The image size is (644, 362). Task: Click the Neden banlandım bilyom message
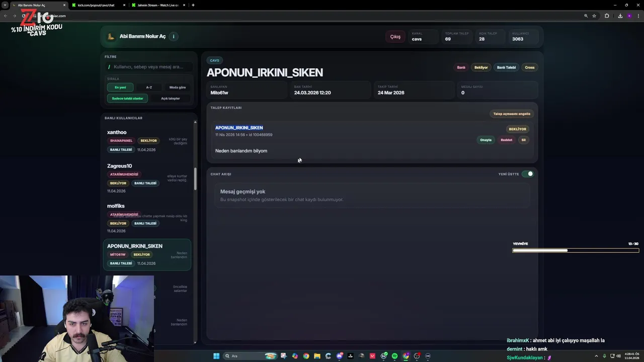pyautogui.click(x=241, y=151)
